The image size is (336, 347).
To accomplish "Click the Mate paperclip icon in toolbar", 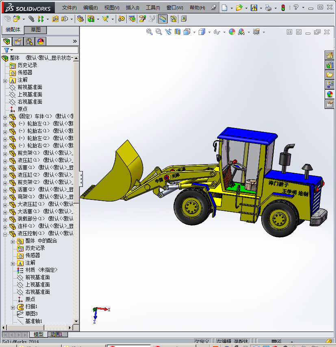I will click(31, 19).
